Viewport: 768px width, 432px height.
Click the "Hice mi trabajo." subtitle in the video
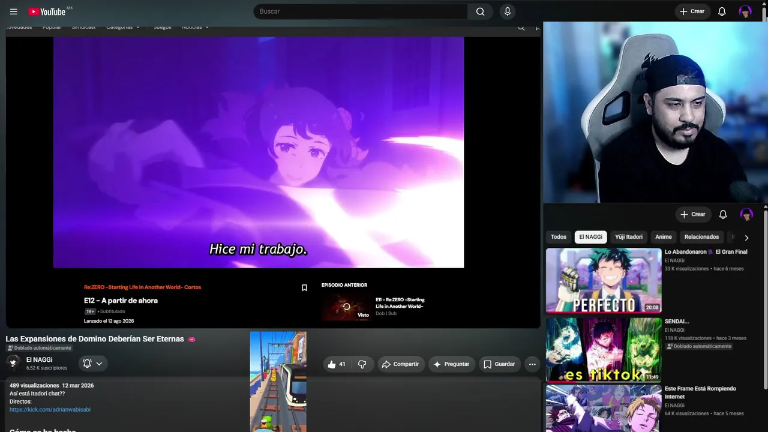tap(258, 249)
